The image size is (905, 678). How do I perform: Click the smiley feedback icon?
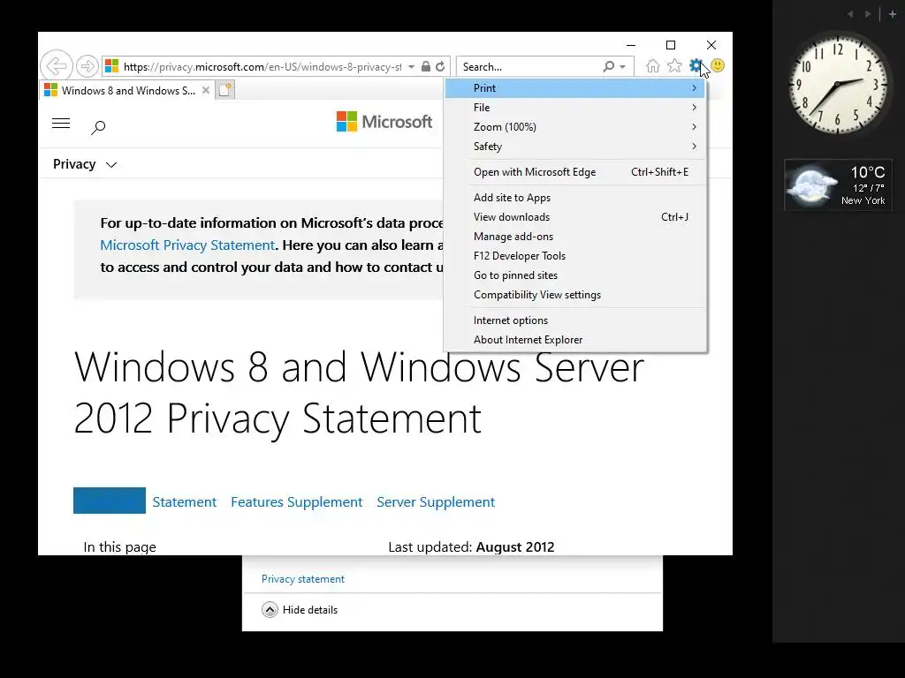(718, 65)
